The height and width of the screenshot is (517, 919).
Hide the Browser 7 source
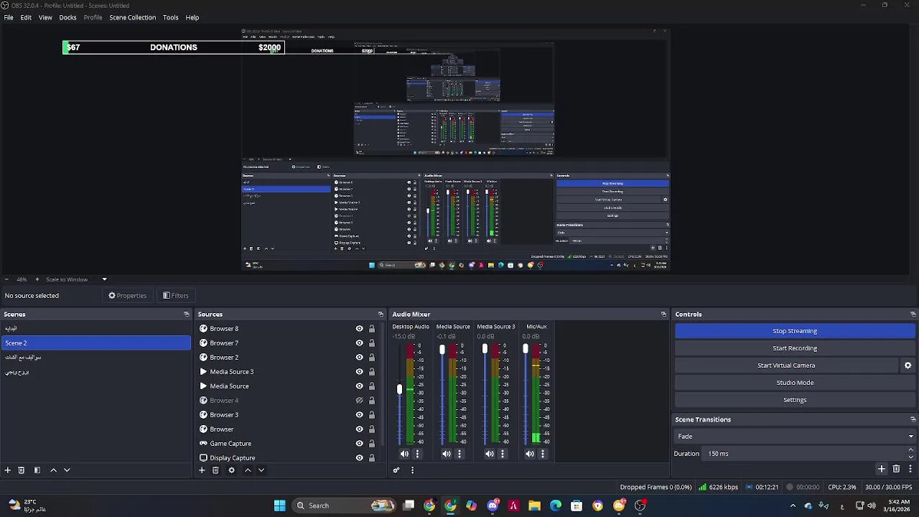pos(360,343)
